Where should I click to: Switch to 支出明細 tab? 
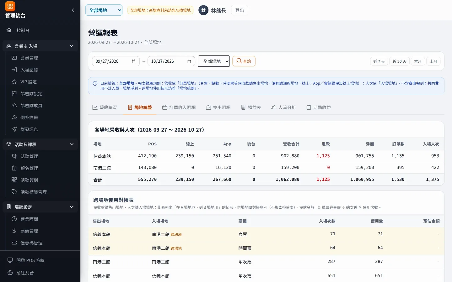(x=218, y=107)
